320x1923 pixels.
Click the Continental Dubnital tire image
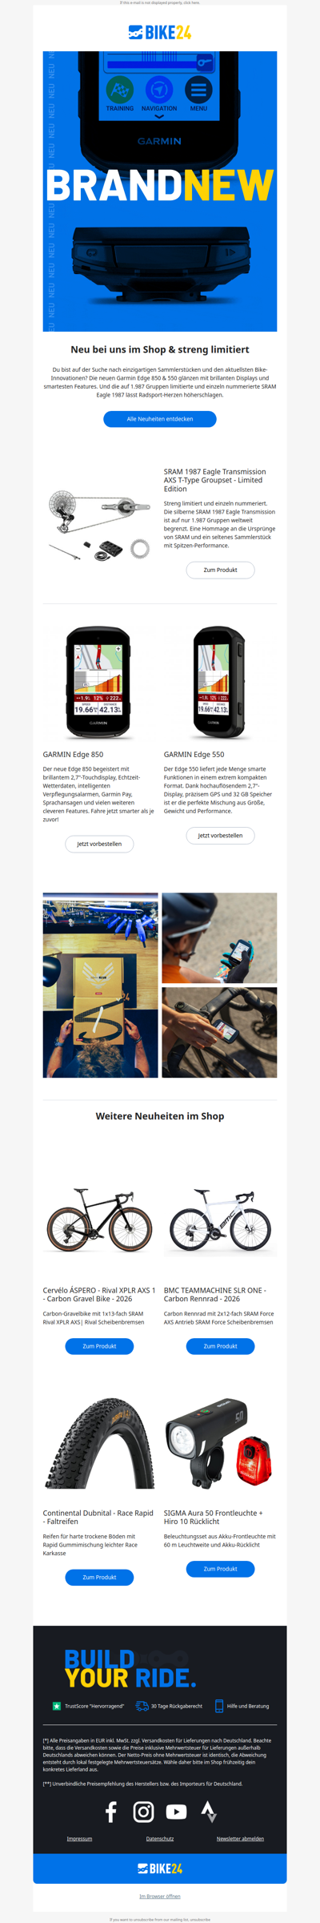pyautogui.click(x=99, y=1443)
